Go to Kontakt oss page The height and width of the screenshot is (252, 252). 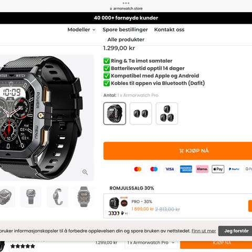click(169, 29)
